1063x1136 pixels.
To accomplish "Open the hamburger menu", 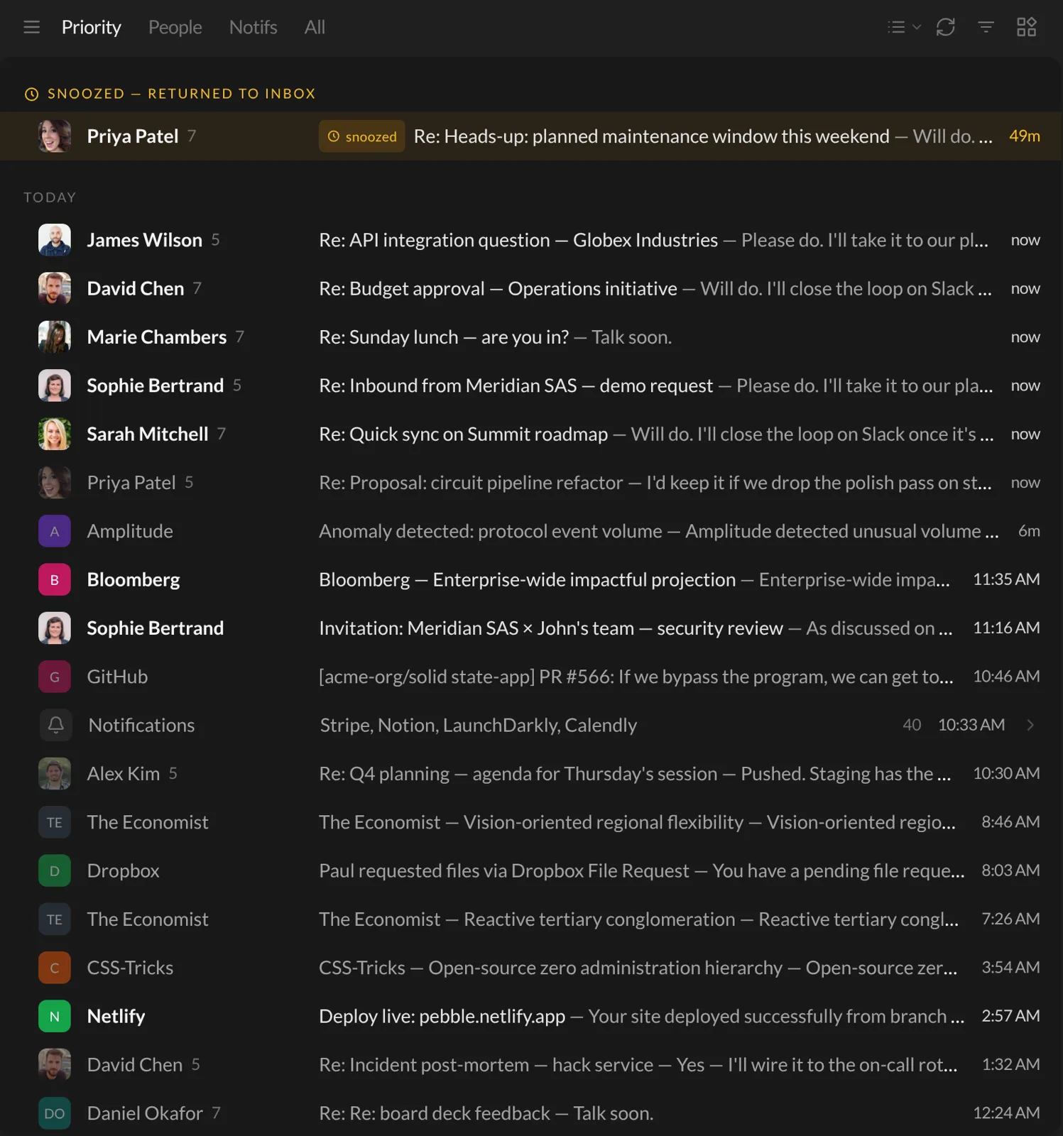I will point(31,27).
